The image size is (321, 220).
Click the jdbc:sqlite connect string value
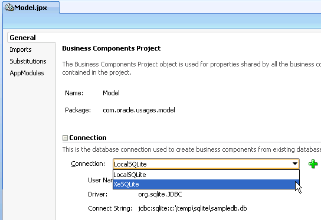pyautogui.click(x=192, y=208)
